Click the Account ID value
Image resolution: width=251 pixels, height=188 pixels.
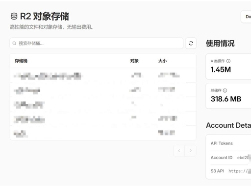tap(244, 158)
